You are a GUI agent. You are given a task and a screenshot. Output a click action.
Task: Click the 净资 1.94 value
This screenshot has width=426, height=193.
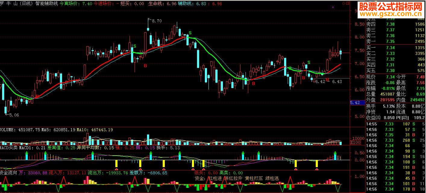[390, 112]
